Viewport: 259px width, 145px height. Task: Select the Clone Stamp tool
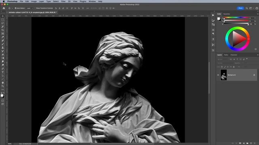click(3, 48)
